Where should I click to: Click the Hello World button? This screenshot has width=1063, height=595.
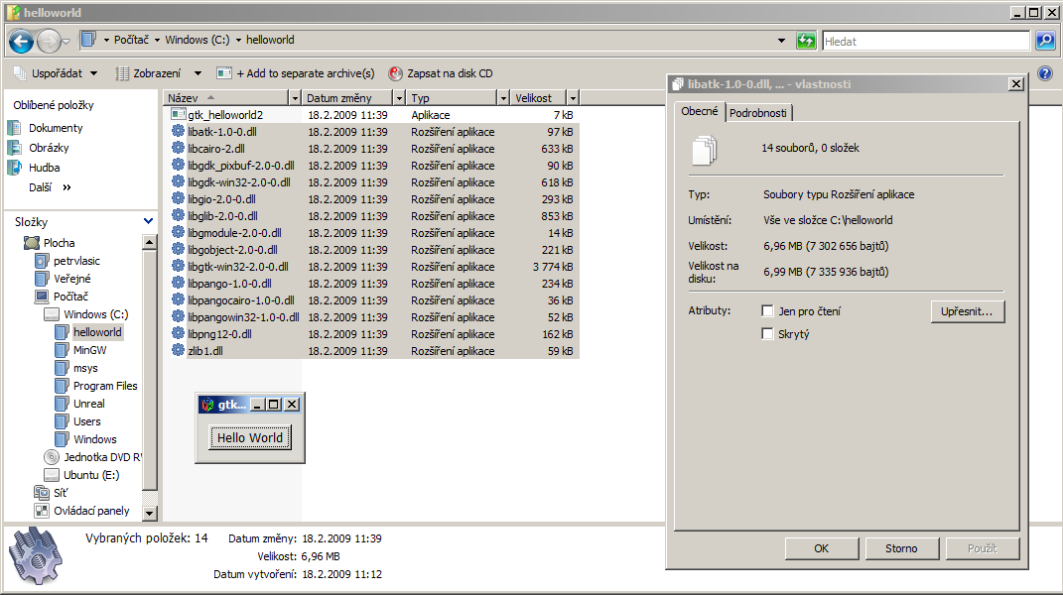[x=250, y=437]
